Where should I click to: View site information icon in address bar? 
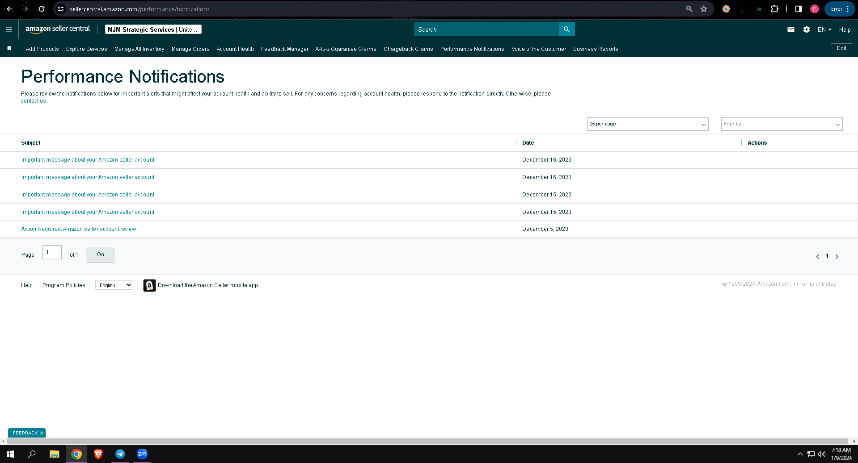(61, 9)
